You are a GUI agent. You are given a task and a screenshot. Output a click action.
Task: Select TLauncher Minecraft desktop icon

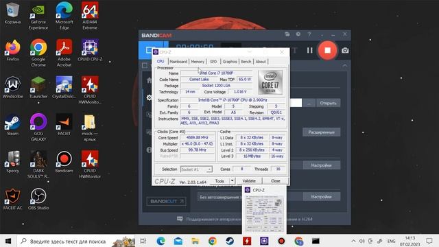(38, 88)
